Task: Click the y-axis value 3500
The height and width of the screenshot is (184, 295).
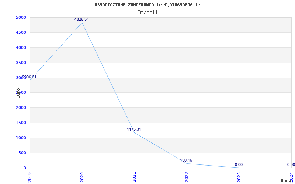Action: click(21, 63)
